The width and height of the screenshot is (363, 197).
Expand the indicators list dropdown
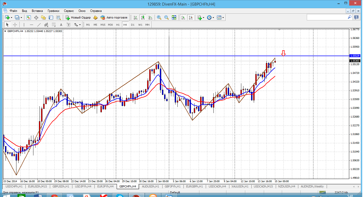pos(203,17)
